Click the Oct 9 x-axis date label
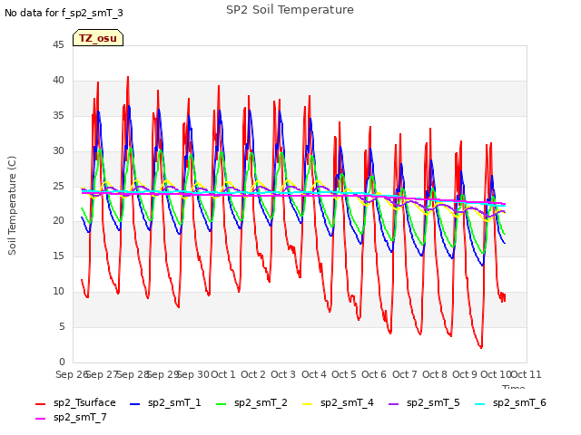This screenshot has height=435, width=581. pyautogui.click(x=465, y=374)
